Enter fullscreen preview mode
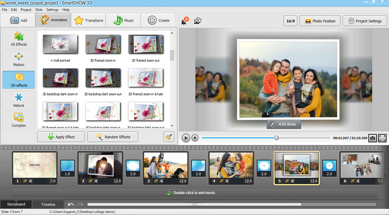 (383, 138)
